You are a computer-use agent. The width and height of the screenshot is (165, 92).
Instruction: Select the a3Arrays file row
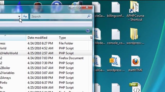[46, 78]
